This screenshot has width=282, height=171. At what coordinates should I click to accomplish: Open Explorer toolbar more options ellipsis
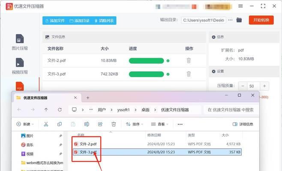tap(180, 124)
